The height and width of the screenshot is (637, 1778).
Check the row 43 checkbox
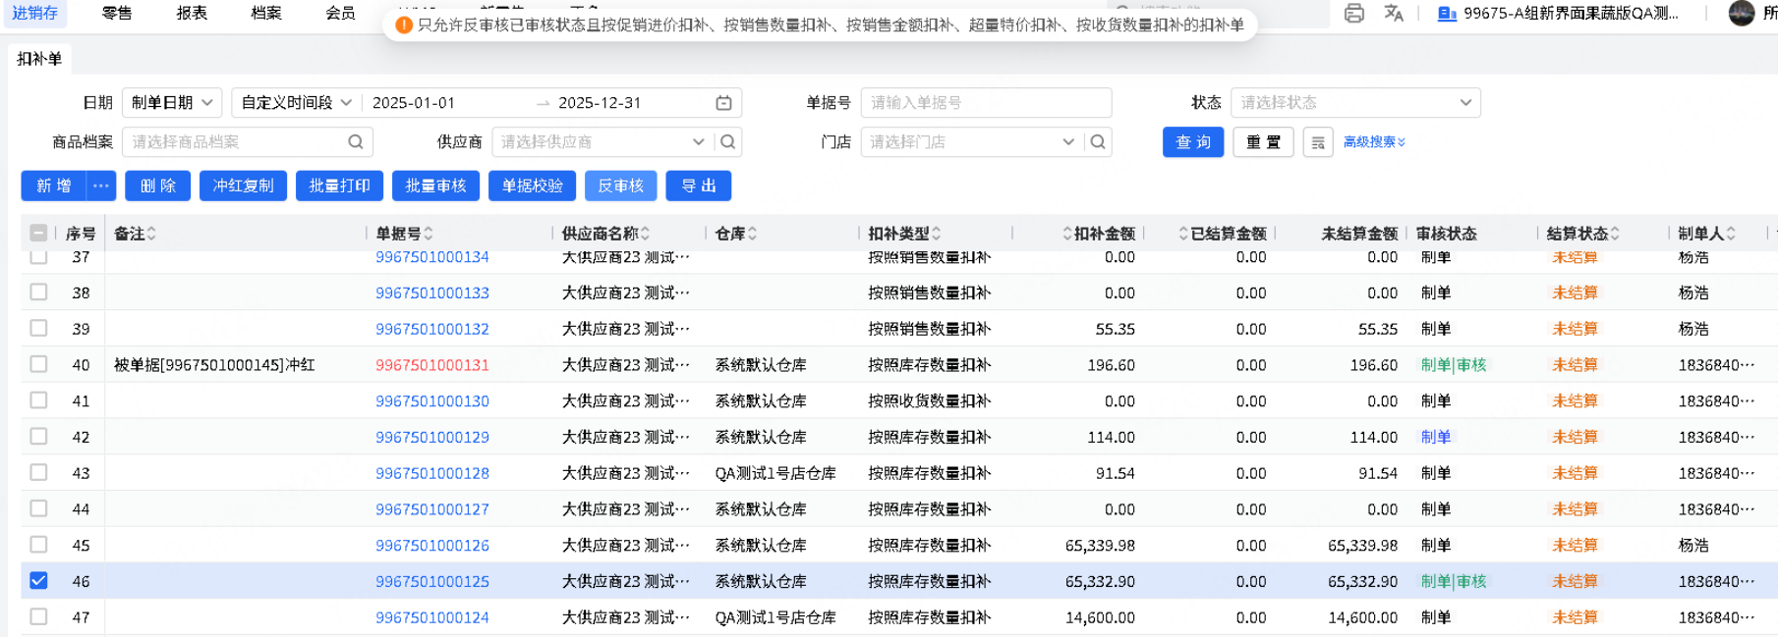(38, 472)
